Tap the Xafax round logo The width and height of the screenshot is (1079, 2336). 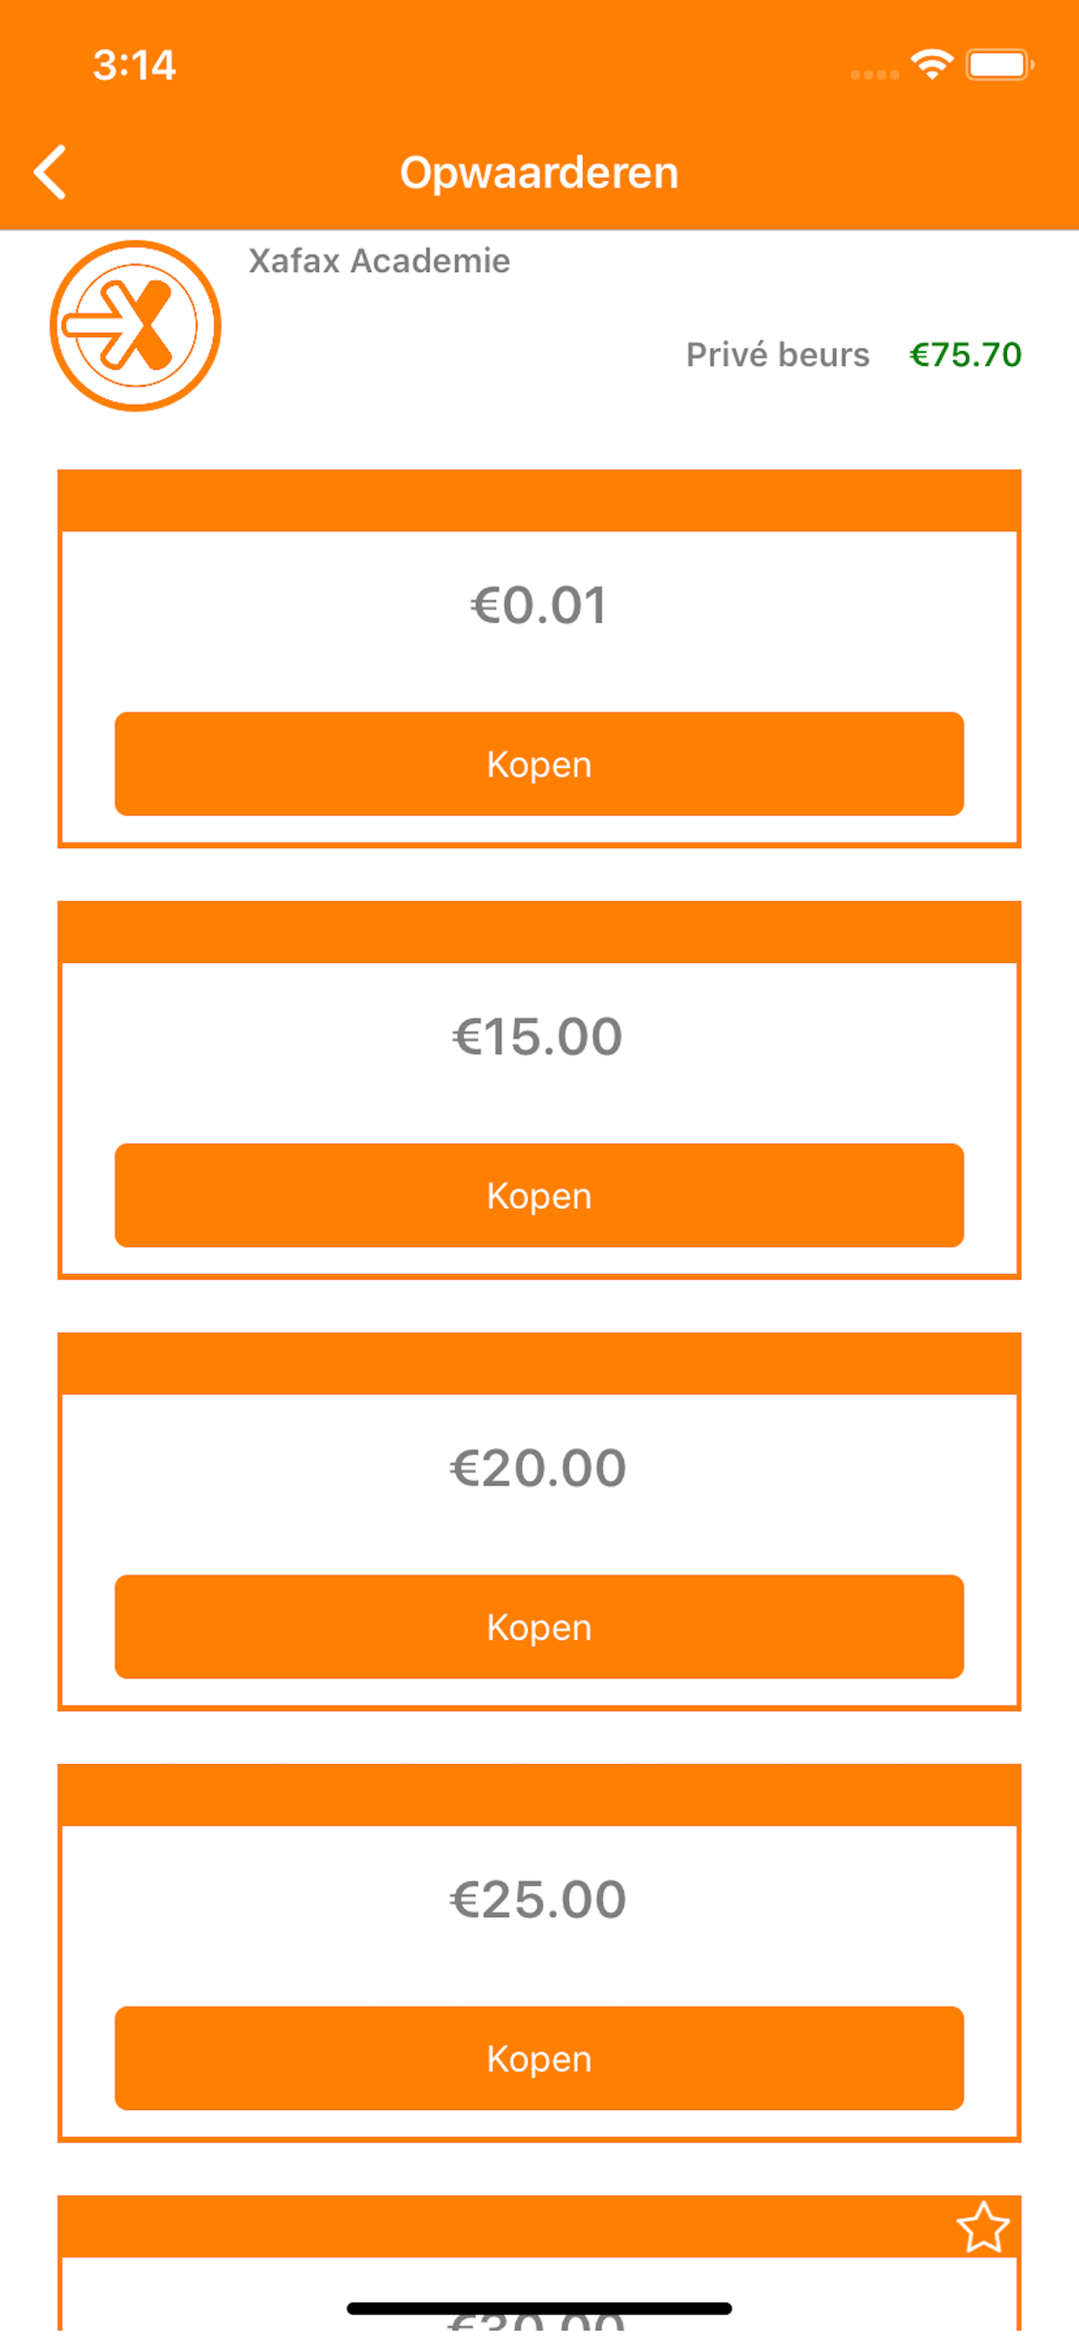[x=136, y=326]
